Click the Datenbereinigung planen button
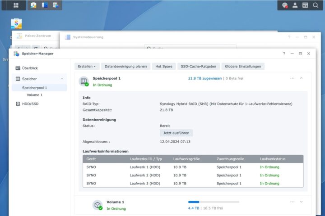The width and height of the screenshot is (325, 216). click(x=125, y=66)
